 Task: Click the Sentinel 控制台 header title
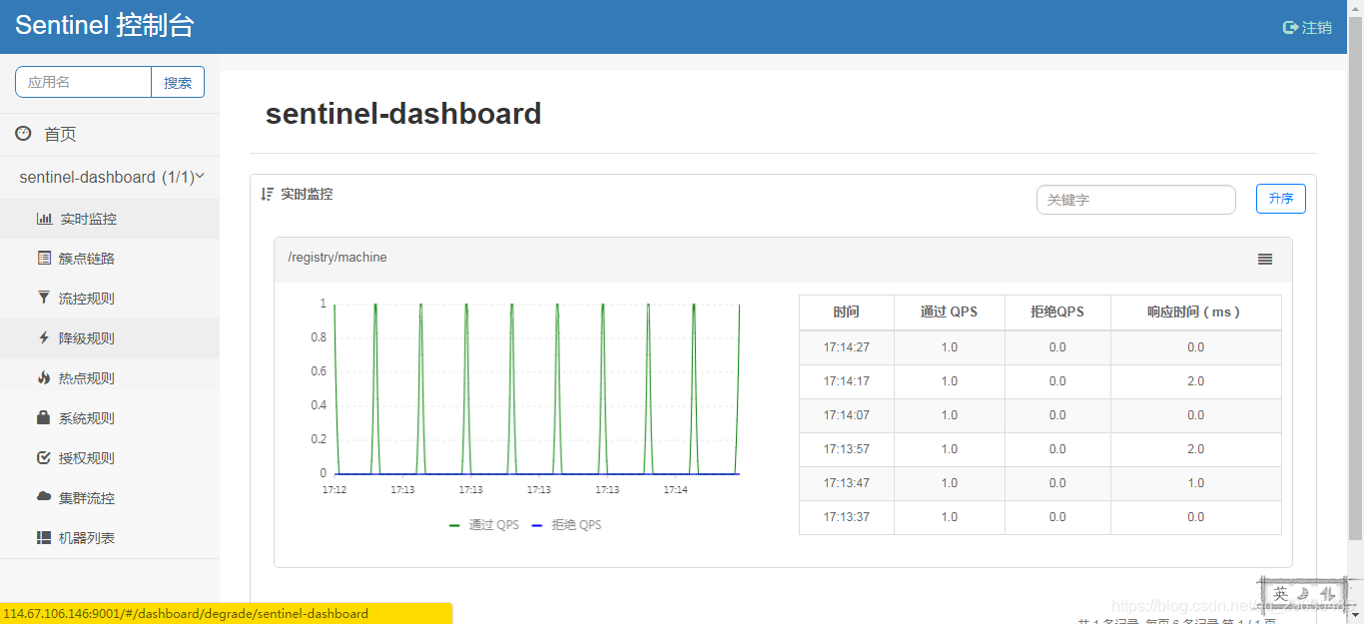tap(105, 26)
